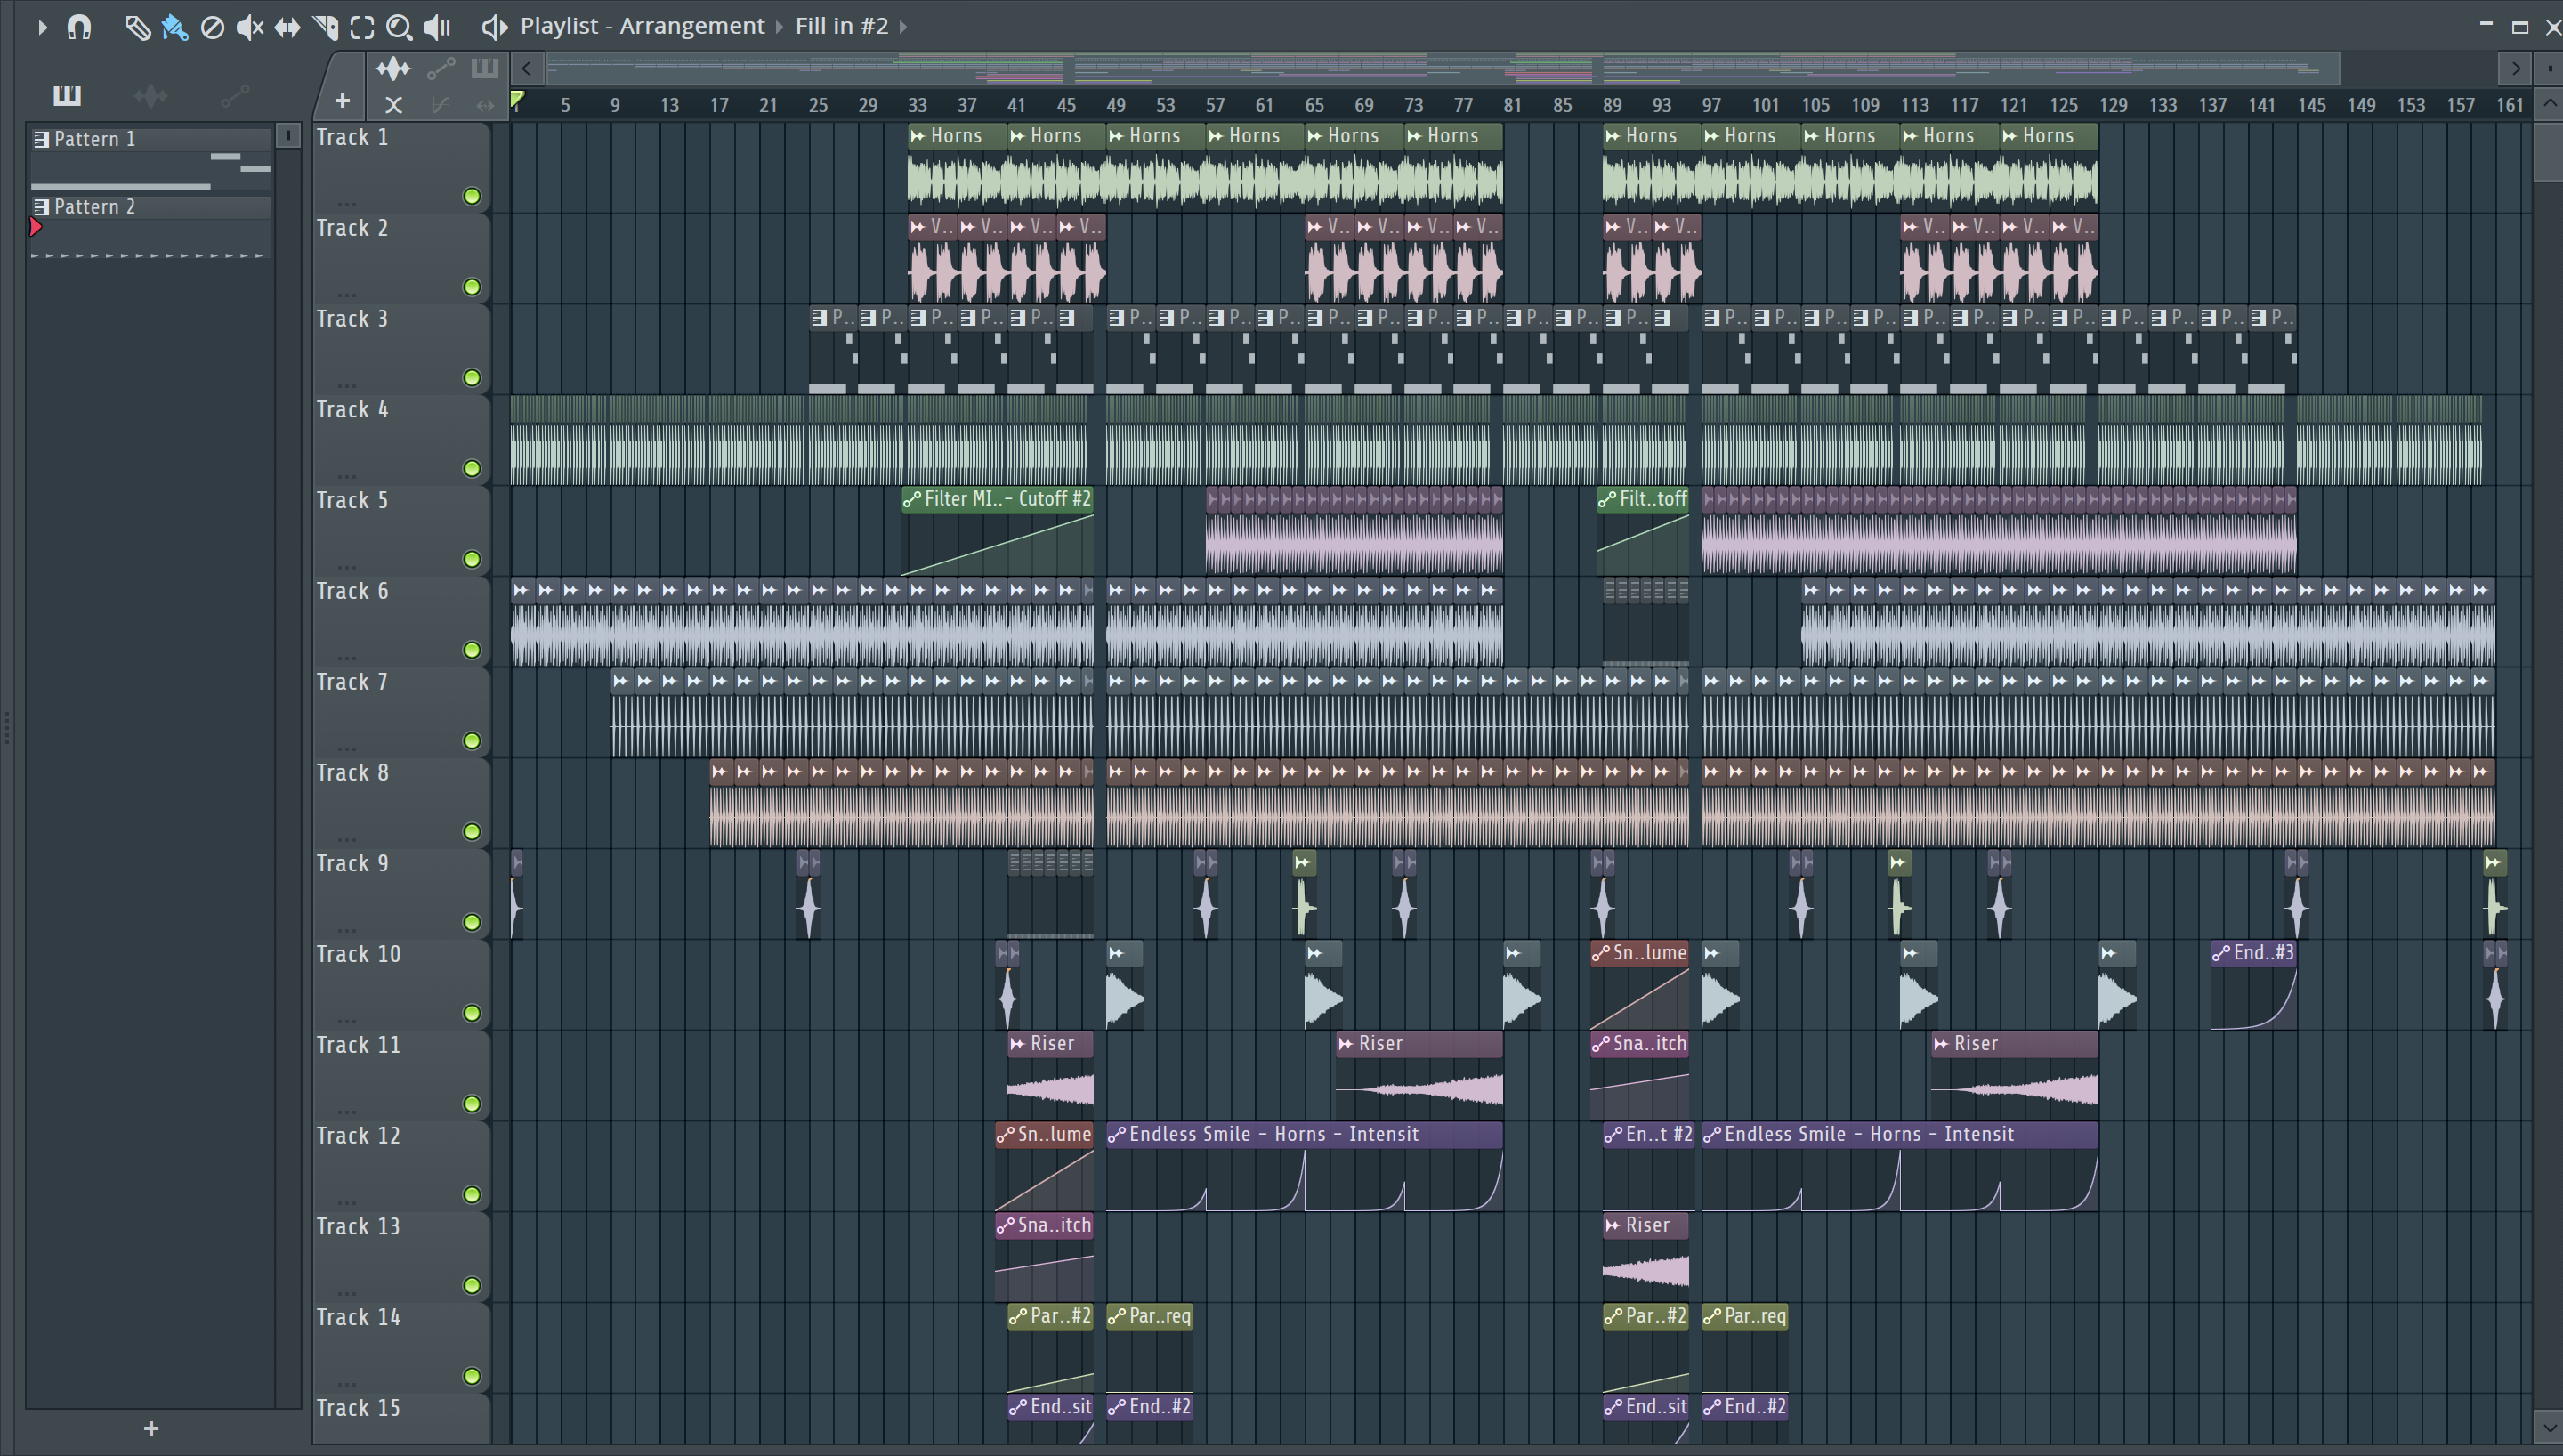Select Pattern 1 in the picker
Viewport: 2563px width, 1456px height.
[x=150, y=158]
